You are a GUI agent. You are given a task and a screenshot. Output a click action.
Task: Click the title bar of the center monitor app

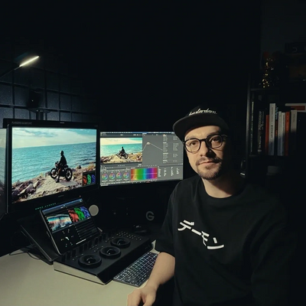point(137,132)
